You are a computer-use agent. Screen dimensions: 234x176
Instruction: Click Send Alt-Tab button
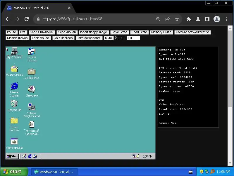point(67,32)
